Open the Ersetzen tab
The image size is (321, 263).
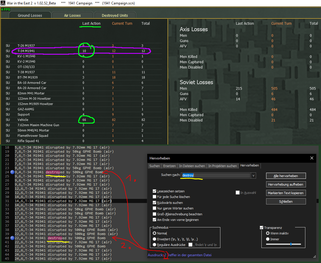click(x=169, y=166)
